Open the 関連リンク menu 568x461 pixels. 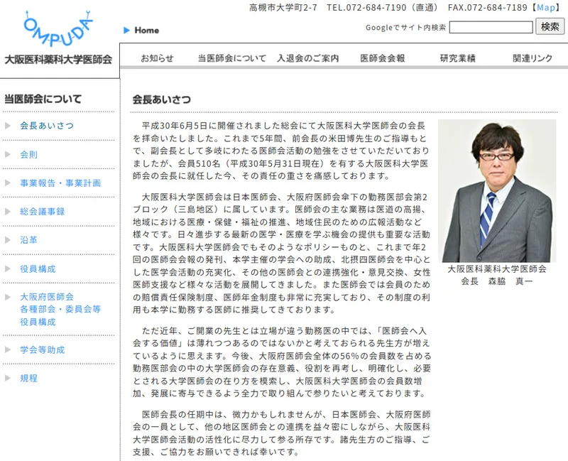pos(532,58)
